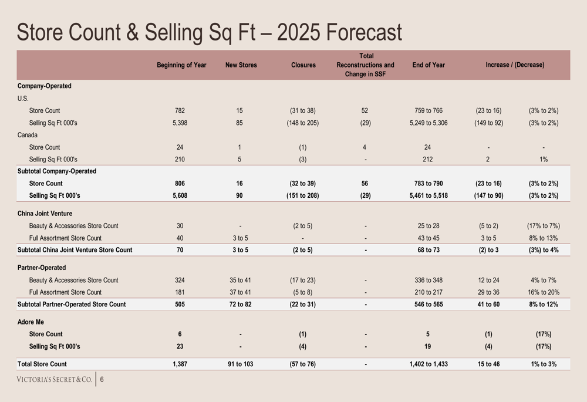Click the 1,387 total beginning of year value

coord(180,364)
